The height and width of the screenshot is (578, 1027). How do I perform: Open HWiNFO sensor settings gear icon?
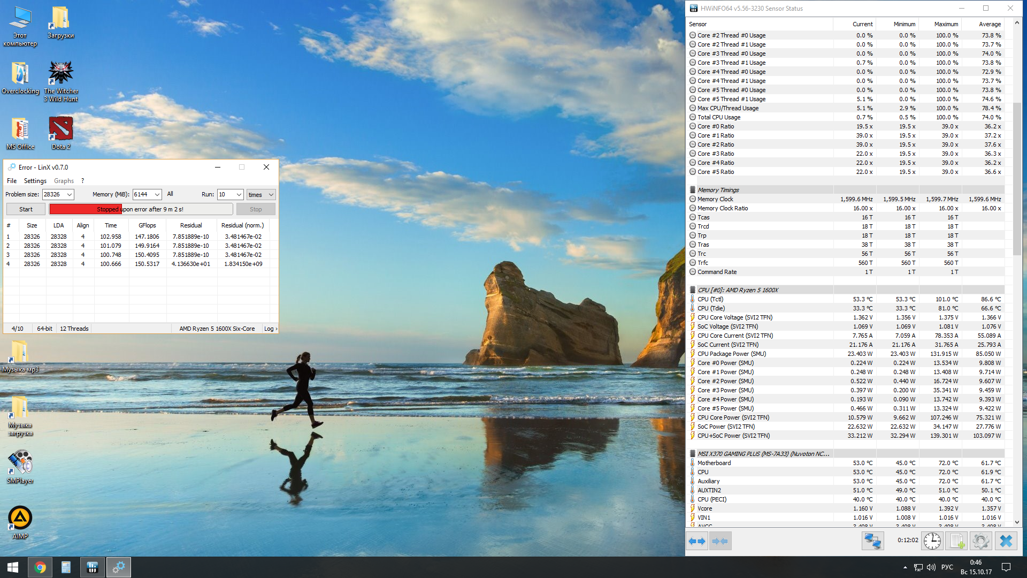pos(980,541)
